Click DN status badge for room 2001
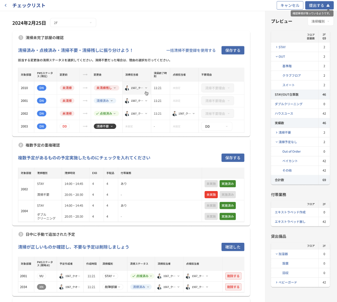This screenshot has width=337, height=302. point(42,101)
